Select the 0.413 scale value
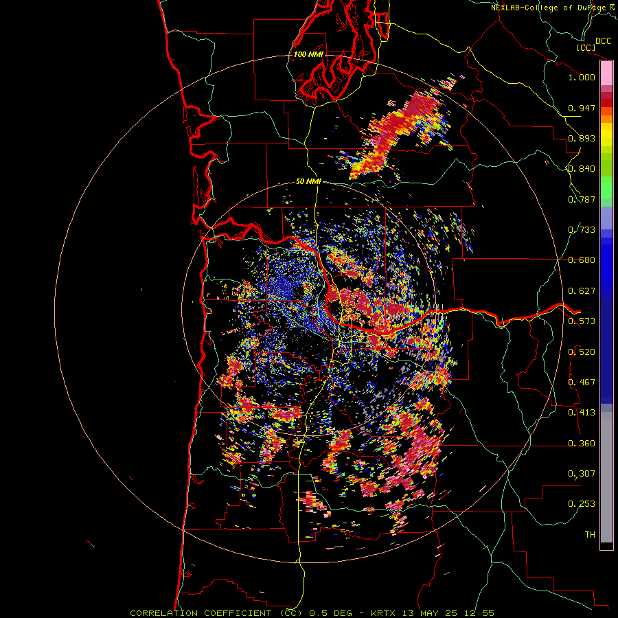 click(x=582, y=413)
